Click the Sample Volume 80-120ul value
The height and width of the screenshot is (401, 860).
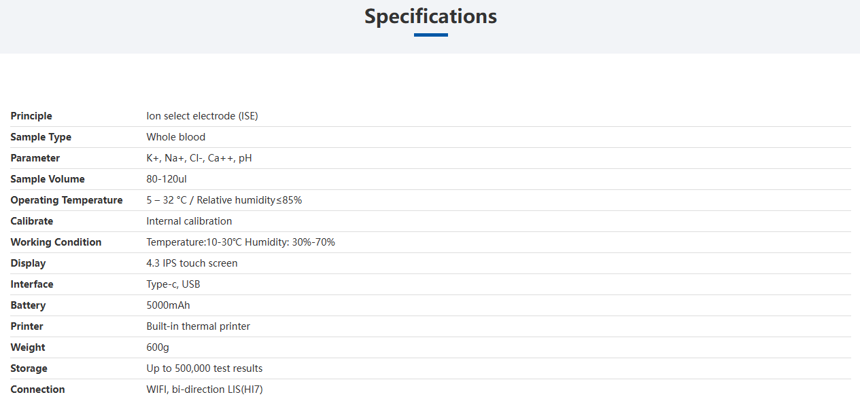[167, 179]
